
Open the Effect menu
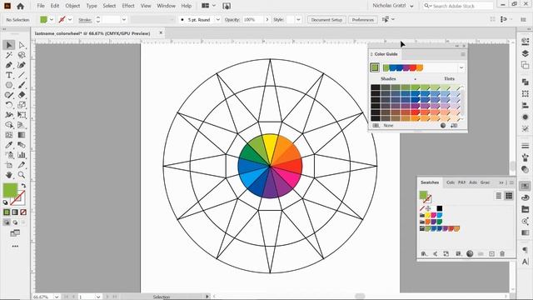point(128,6)
